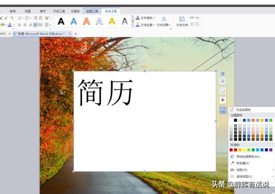Switch to the 开发工具 tab
The image size is (275, 194).
coord(59,11)
